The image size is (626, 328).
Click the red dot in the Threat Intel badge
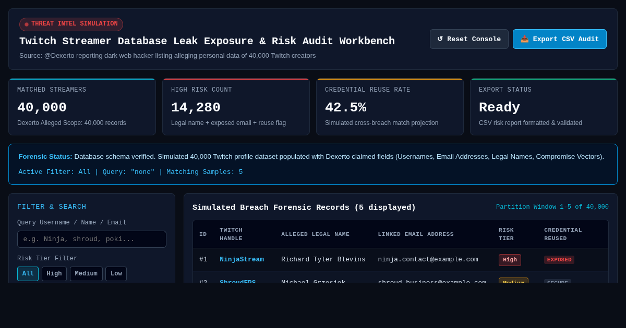click(x=27, y=24)
